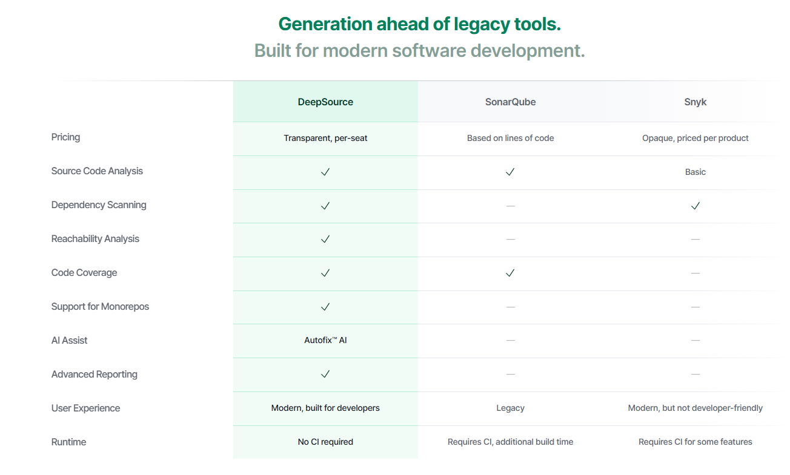Click SonarQube Code Coverage checkmark
The width and height of the screenshot is (790, 475).
(510, 273)
